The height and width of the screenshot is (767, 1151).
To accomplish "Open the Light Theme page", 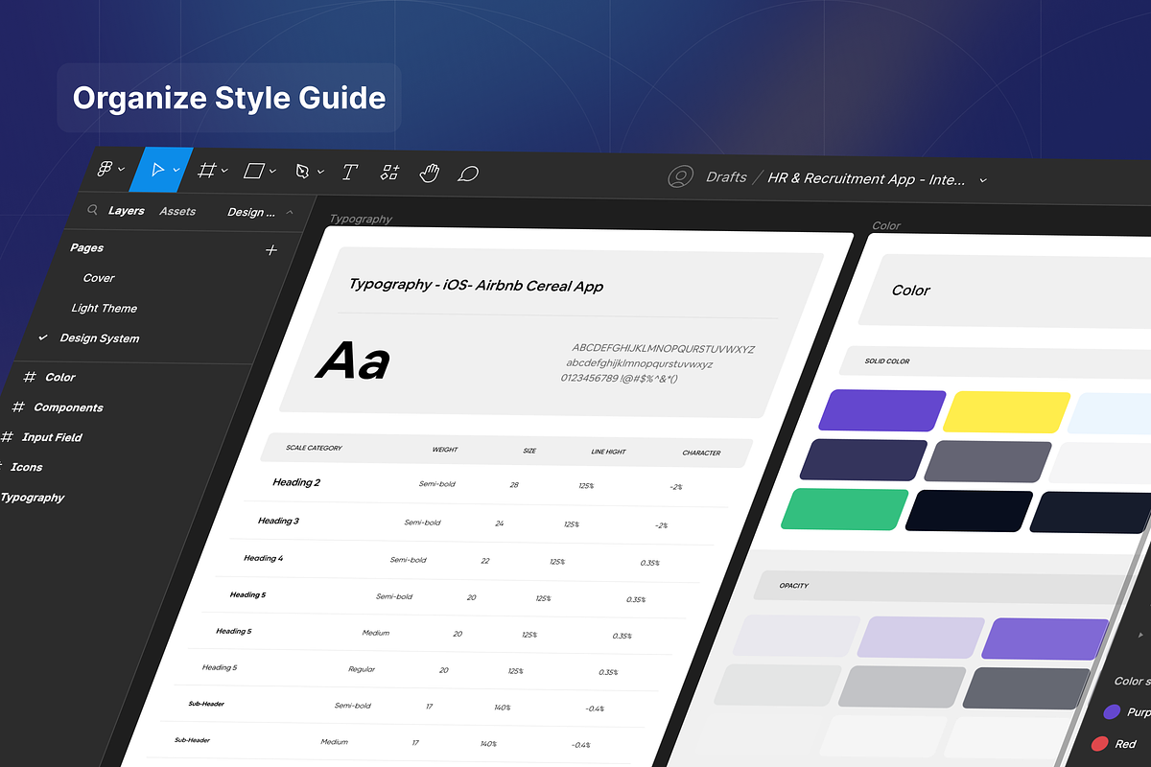I will tap(104, 308).
